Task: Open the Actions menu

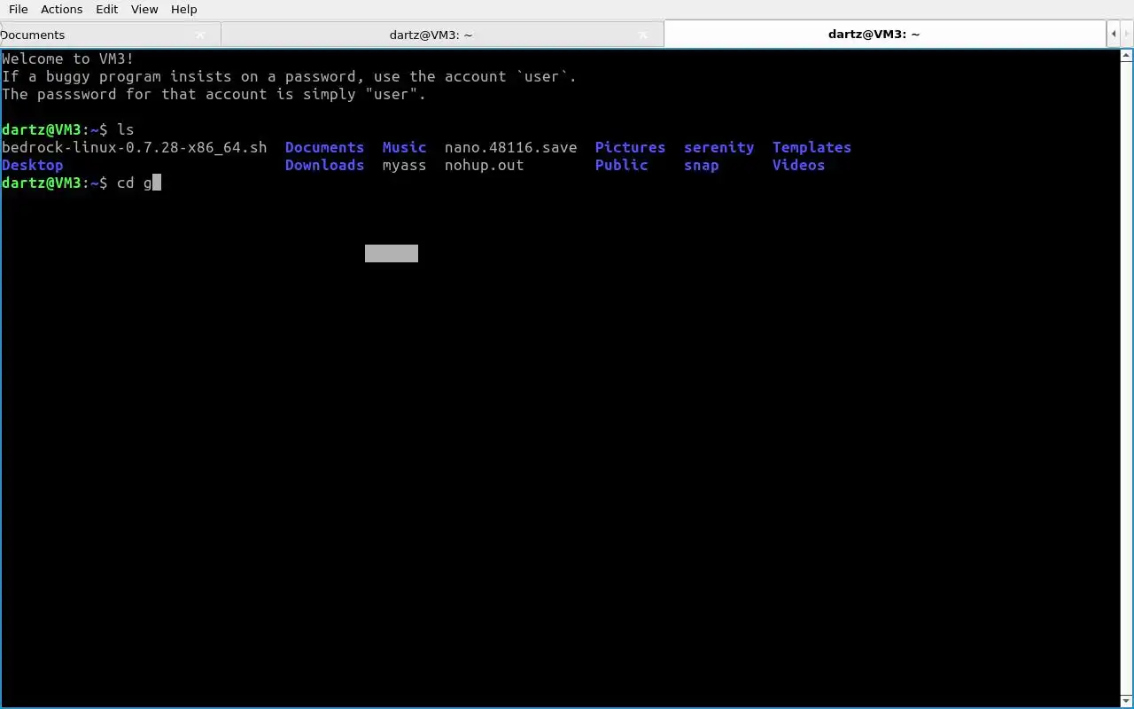Action: click(x=62, y=9)
